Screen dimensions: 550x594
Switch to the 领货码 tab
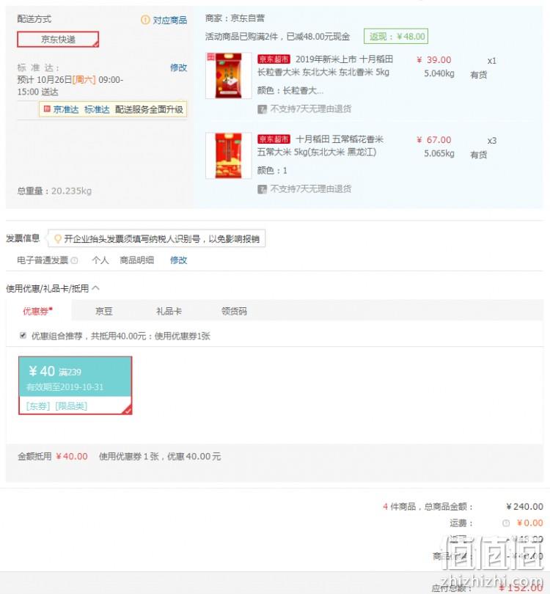click(234, 312)
